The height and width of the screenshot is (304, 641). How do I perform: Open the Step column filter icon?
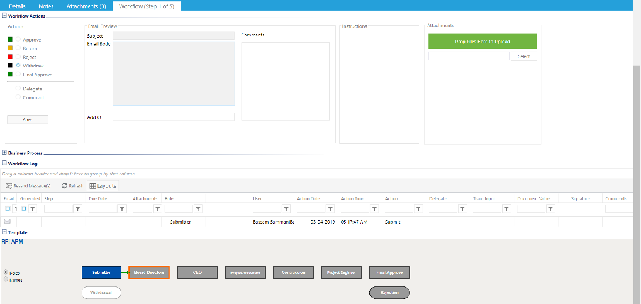click(78, 209)
